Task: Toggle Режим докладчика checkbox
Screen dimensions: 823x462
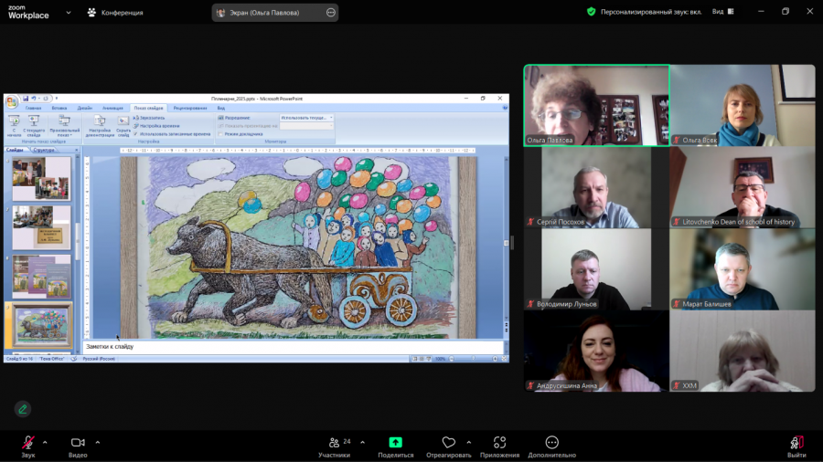Action: coord(220,134)
